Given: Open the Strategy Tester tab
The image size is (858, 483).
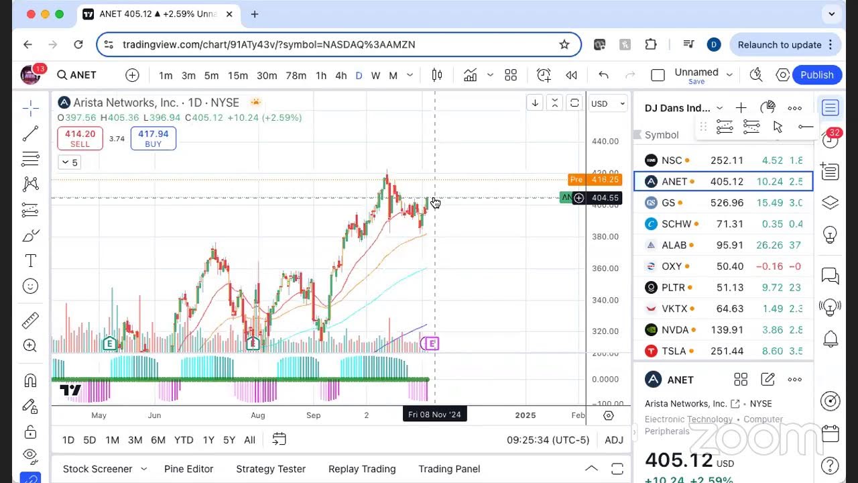Looking at the screenshot, I should (x=271, y=469).
